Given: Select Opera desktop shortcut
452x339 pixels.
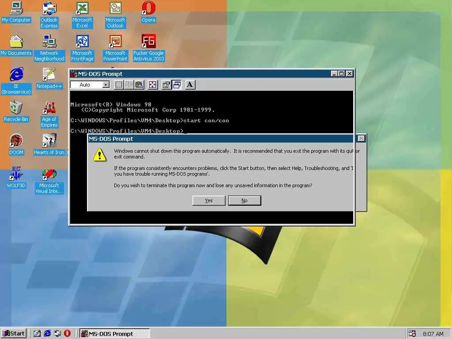Looking at the screenshot, I should pyautogui.click(x=148, y=12).
